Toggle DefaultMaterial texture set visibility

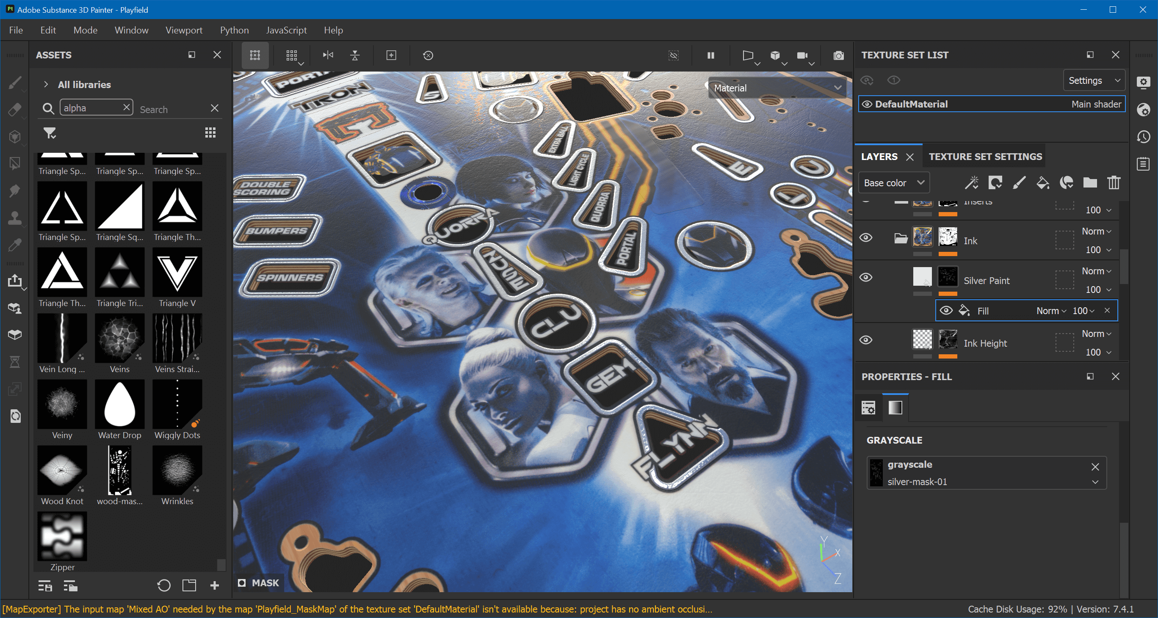click(x=867, y=104)
